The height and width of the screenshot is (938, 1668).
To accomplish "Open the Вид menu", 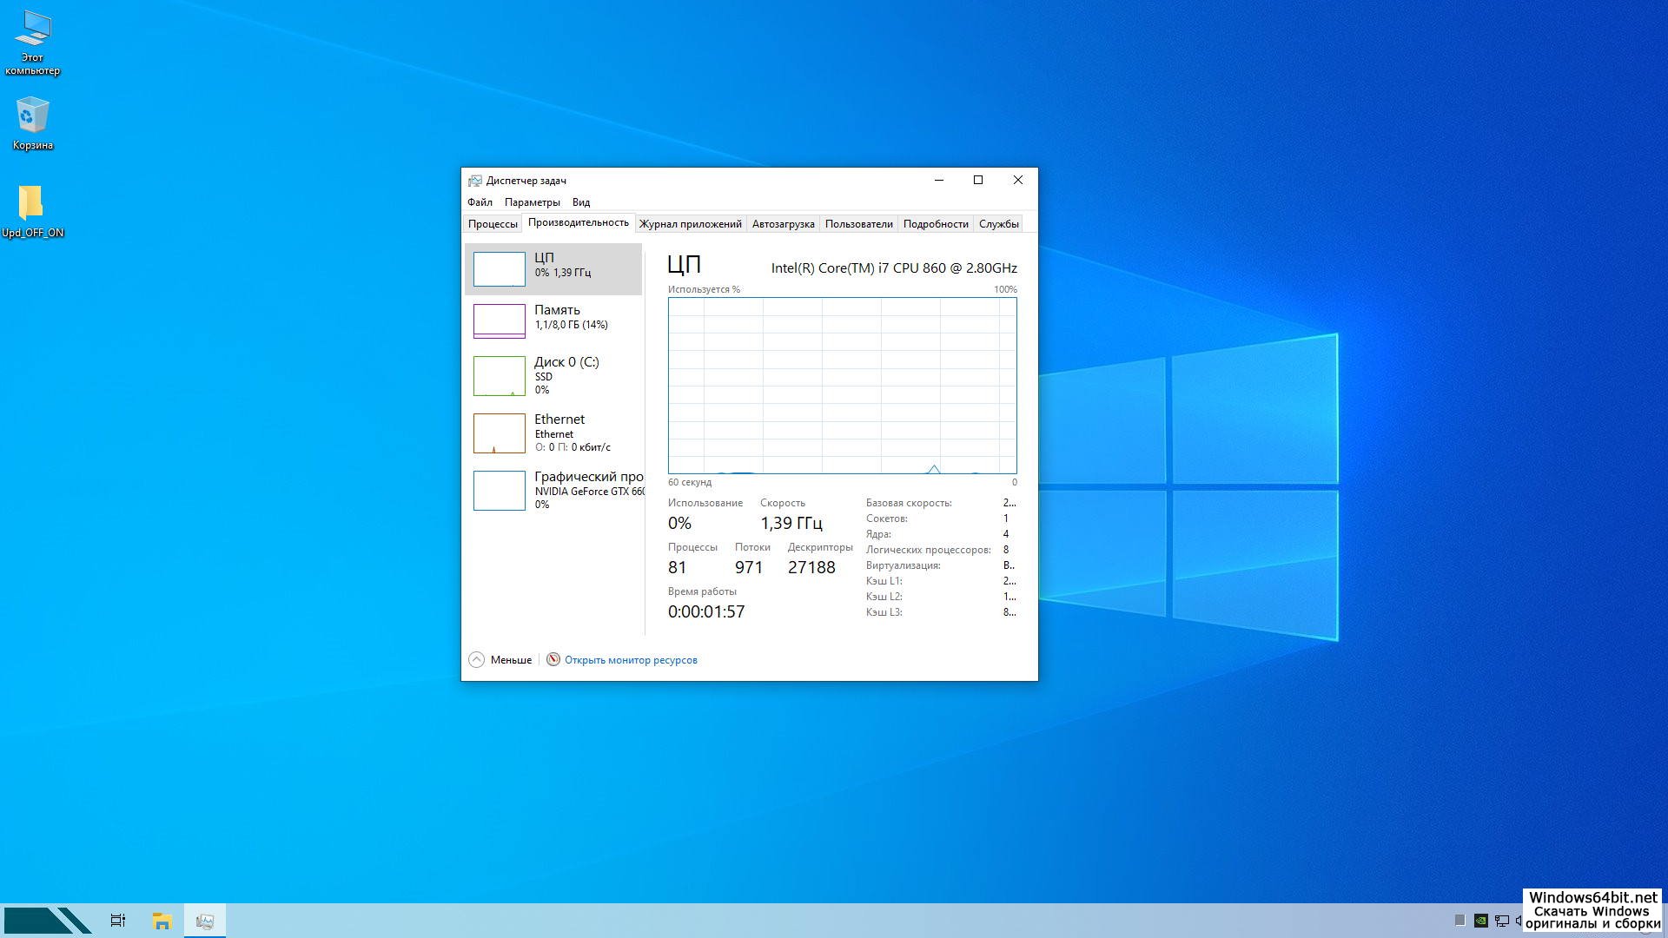I will click(x=580, y=202).
